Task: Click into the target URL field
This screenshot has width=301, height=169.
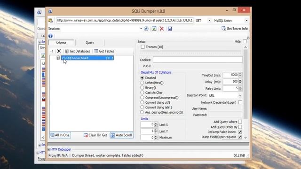Action: [125, 21]
